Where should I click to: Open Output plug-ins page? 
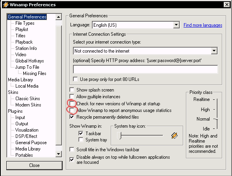coord(22,124)
